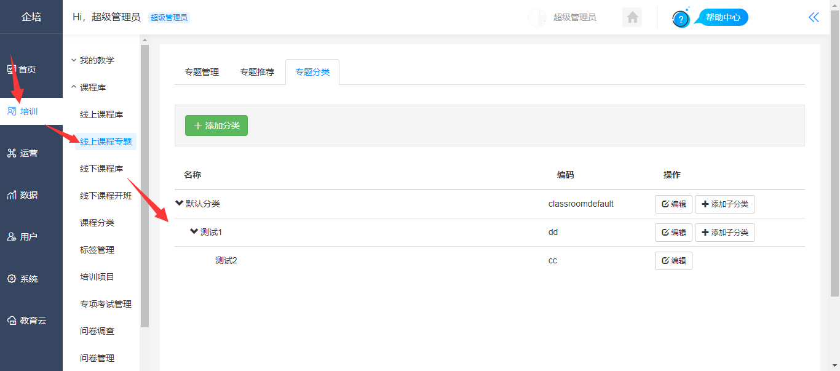Viewport: 840px width, 371px height.
Task: Collapse the 测试1 row chevron
Action: pos(194,231)
